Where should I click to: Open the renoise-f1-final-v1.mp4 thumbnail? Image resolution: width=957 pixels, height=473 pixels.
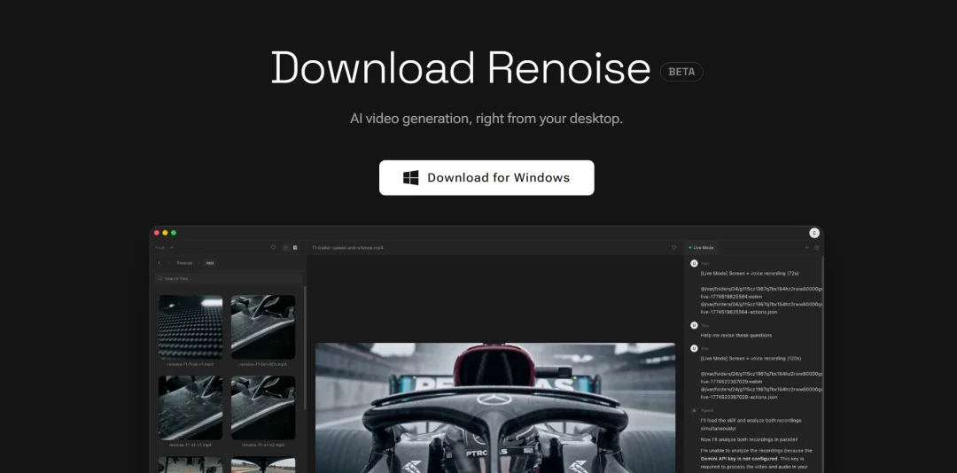click(x=191, y=327)
